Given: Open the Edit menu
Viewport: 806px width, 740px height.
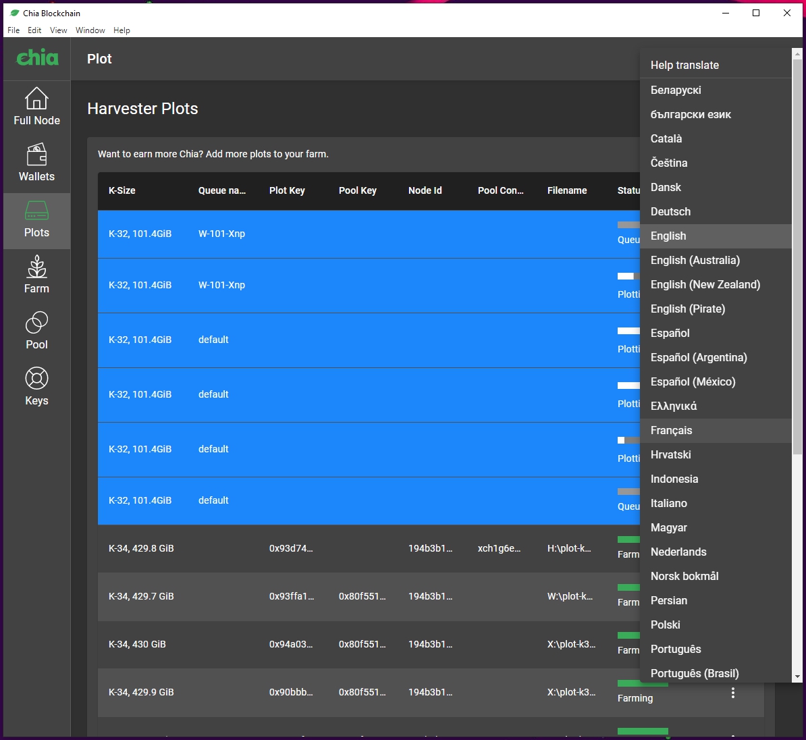Looking at the screenshot, I should (x=34, y=30).
